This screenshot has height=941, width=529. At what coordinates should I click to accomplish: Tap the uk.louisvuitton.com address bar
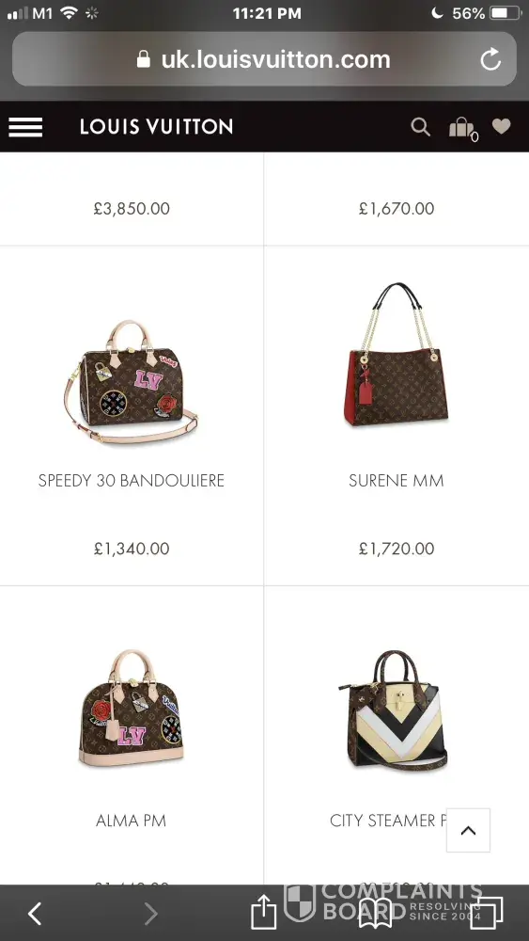tap(264, 58)
